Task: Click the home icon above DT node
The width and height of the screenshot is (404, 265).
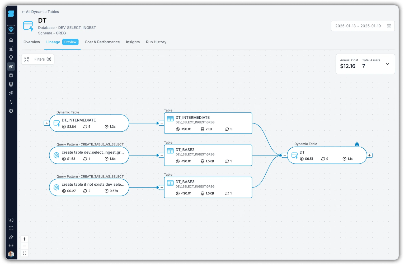Action: click(x=357, y=144)
